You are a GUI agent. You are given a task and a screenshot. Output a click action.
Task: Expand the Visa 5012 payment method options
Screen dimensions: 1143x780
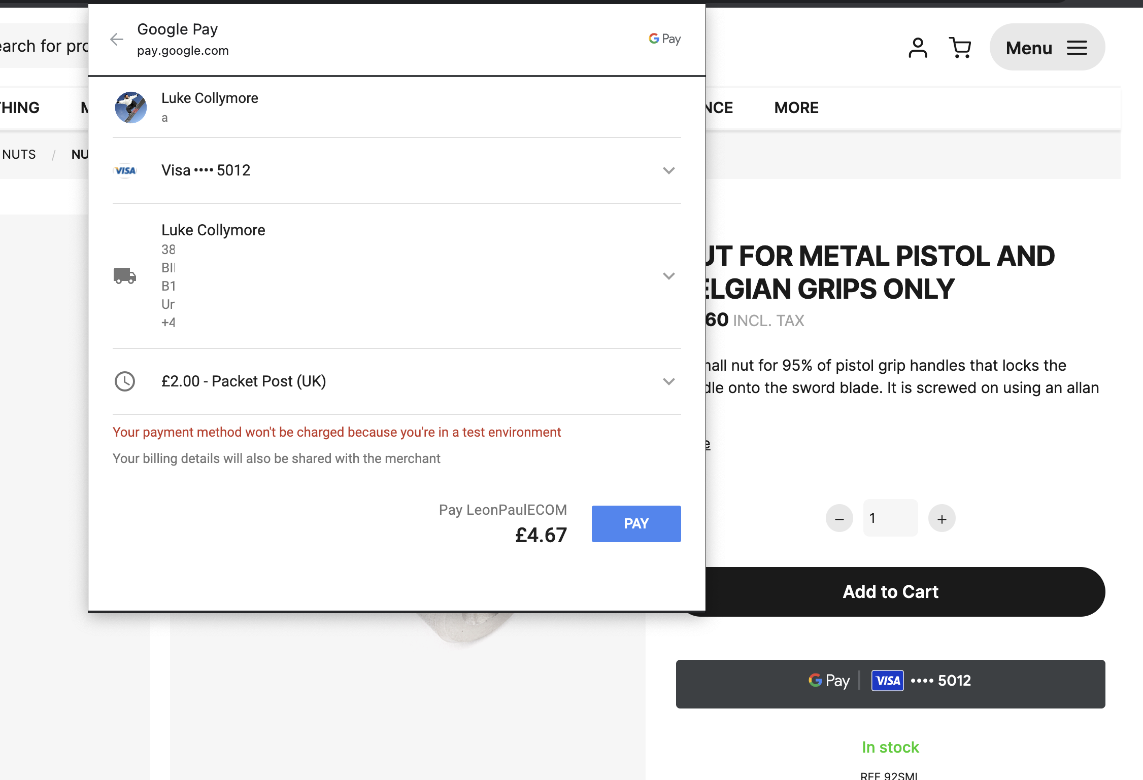tap(669, 170)
